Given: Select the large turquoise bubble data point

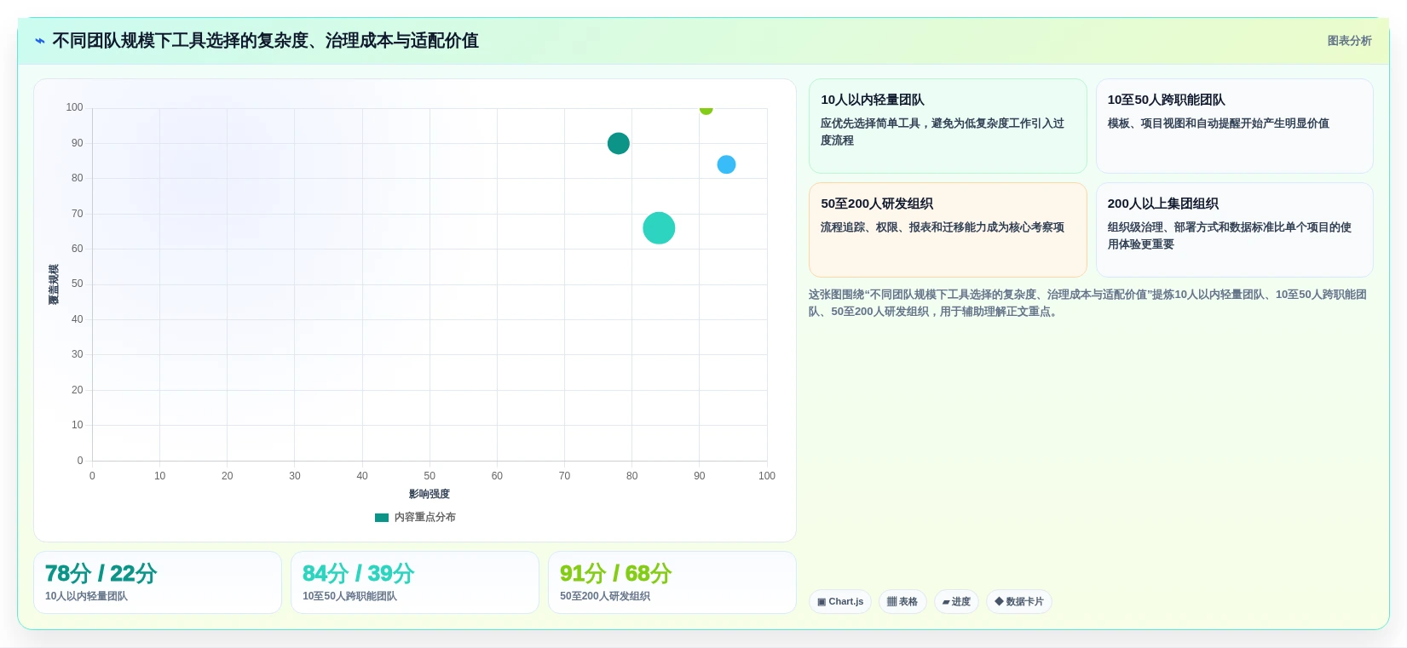Looking at the screenshot, I should 659,227.
